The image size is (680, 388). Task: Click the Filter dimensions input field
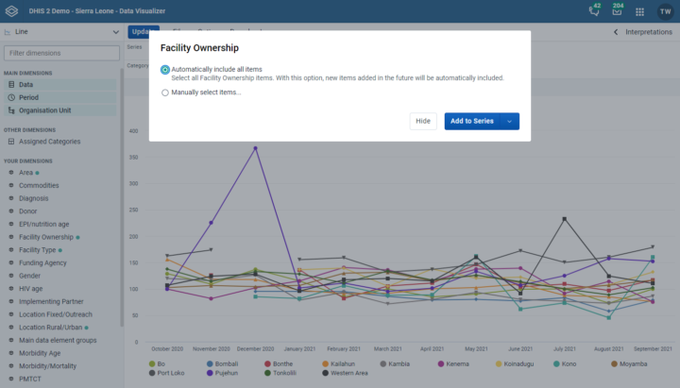tap(61, 53)
